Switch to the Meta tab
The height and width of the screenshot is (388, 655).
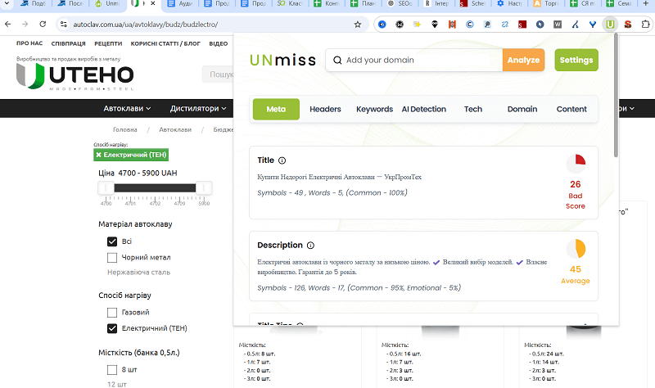[276, 109]
